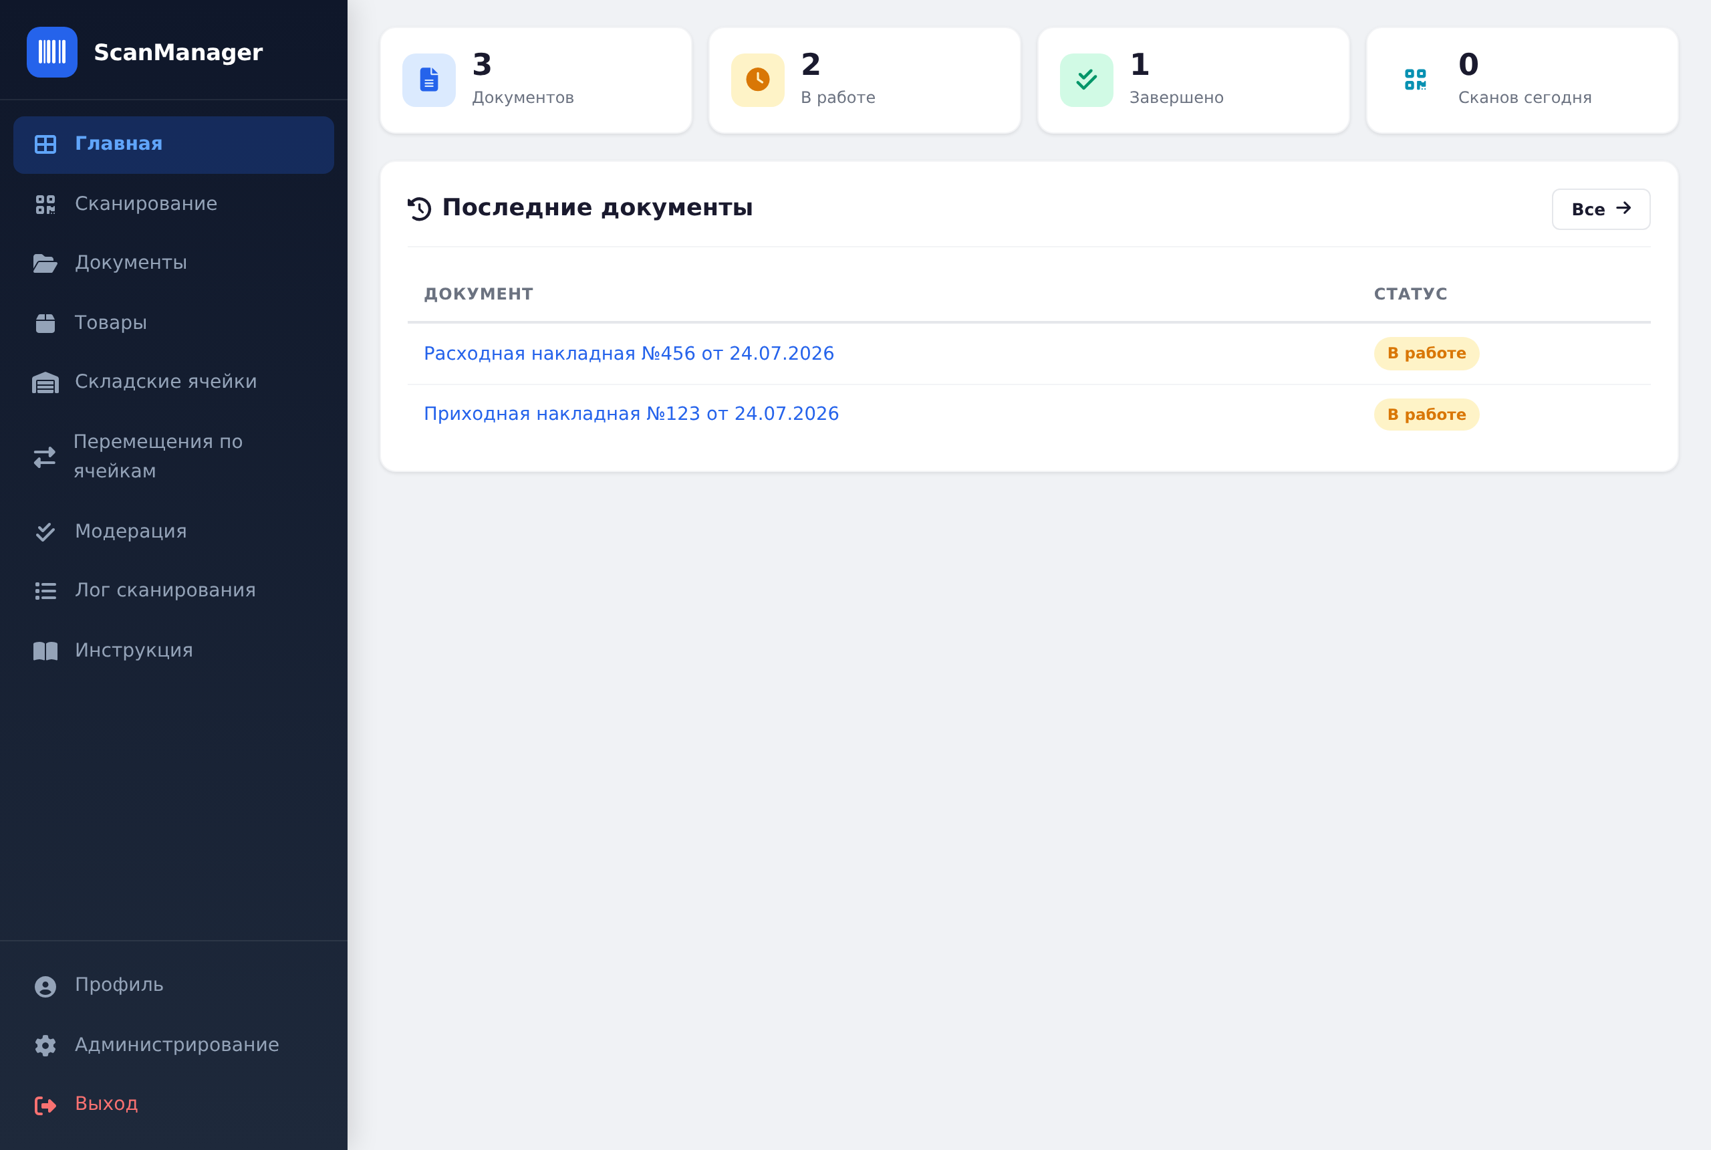1711x1150 pixels.
Task: Open the Профиль page
Action: point(174,986)
